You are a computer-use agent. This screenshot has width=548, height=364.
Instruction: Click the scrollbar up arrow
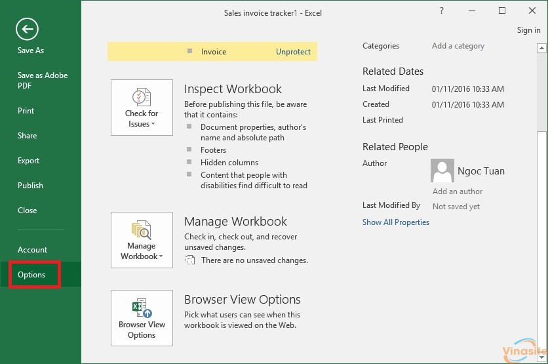(x=541, y=48)
